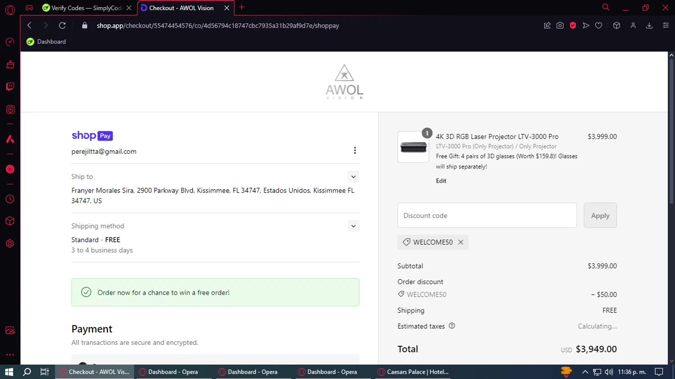Expand the Ship to address section

tap(353, 177)
